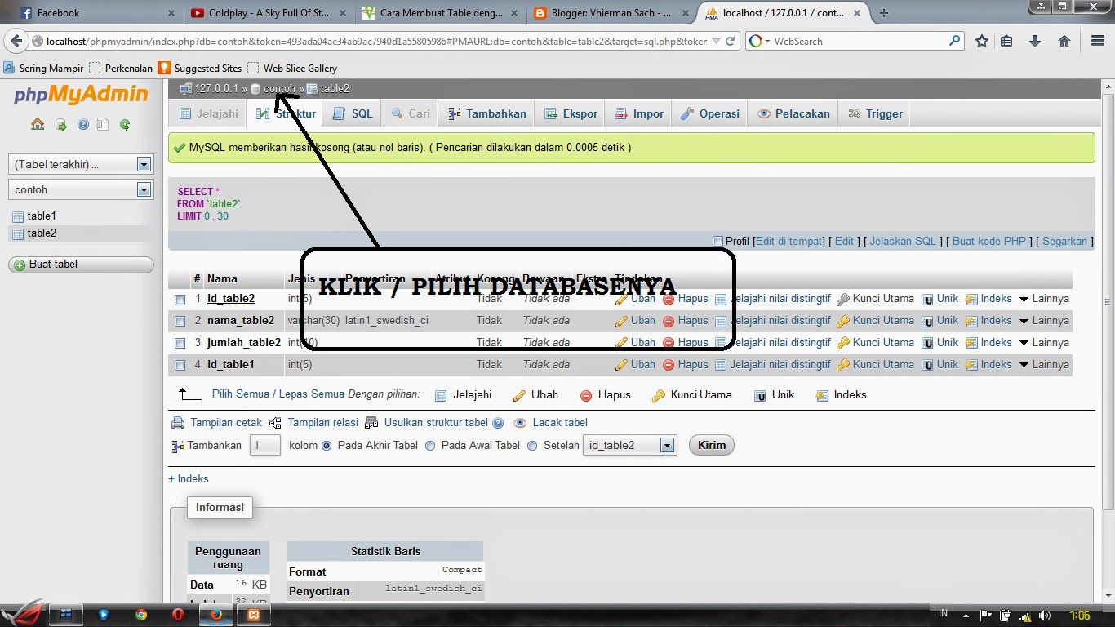
Task: Enable the Profil checkbox
Action: coord(716,241)
